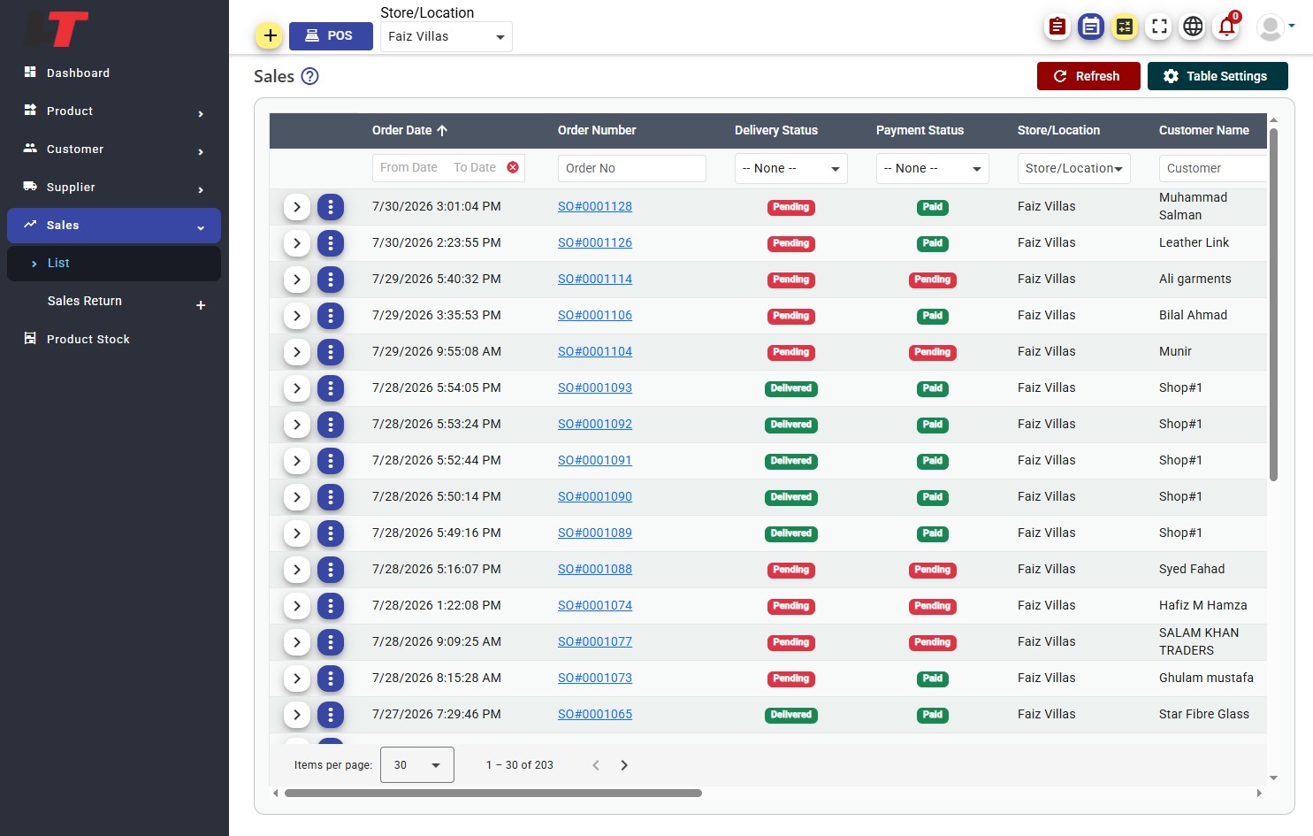1313x836 pixels.
Task: Select List under Sales menu
Action: 113,263
